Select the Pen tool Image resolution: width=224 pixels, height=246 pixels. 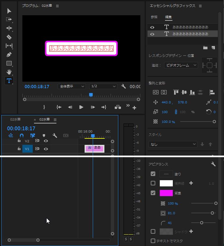coord(9,54)
